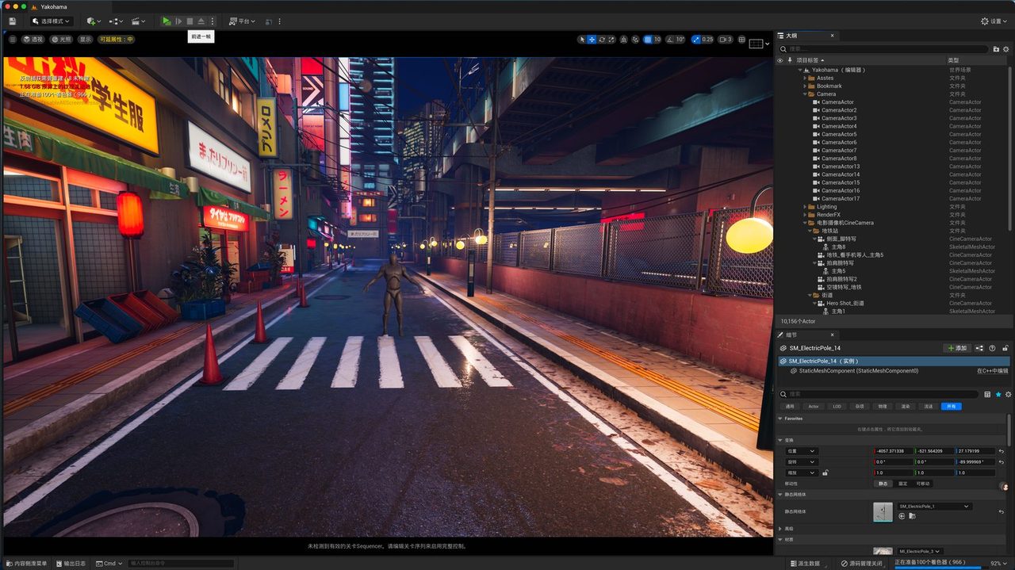This screenshot has height=570, width=1015.
Task: Click the Outliner add folder icon
Action: point(996,49)
